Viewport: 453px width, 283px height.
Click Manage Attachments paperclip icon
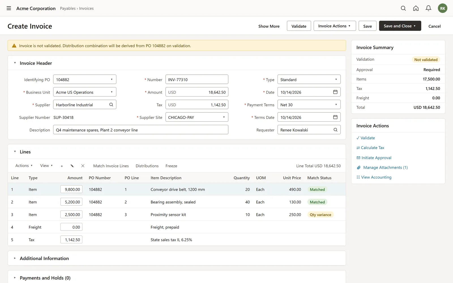[358, 168]
